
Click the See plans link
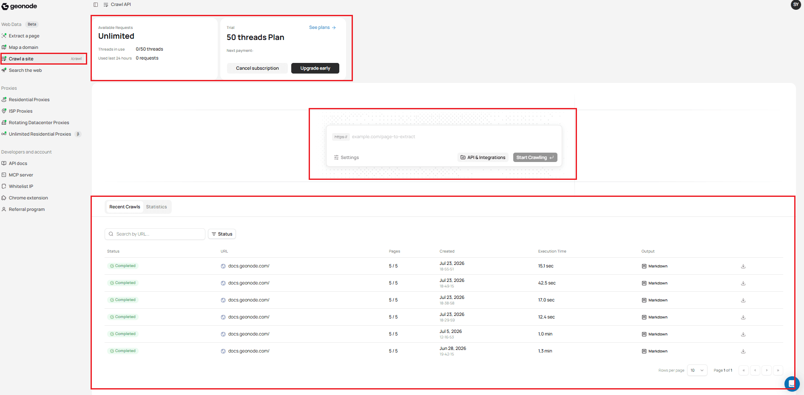click(322, 27)
